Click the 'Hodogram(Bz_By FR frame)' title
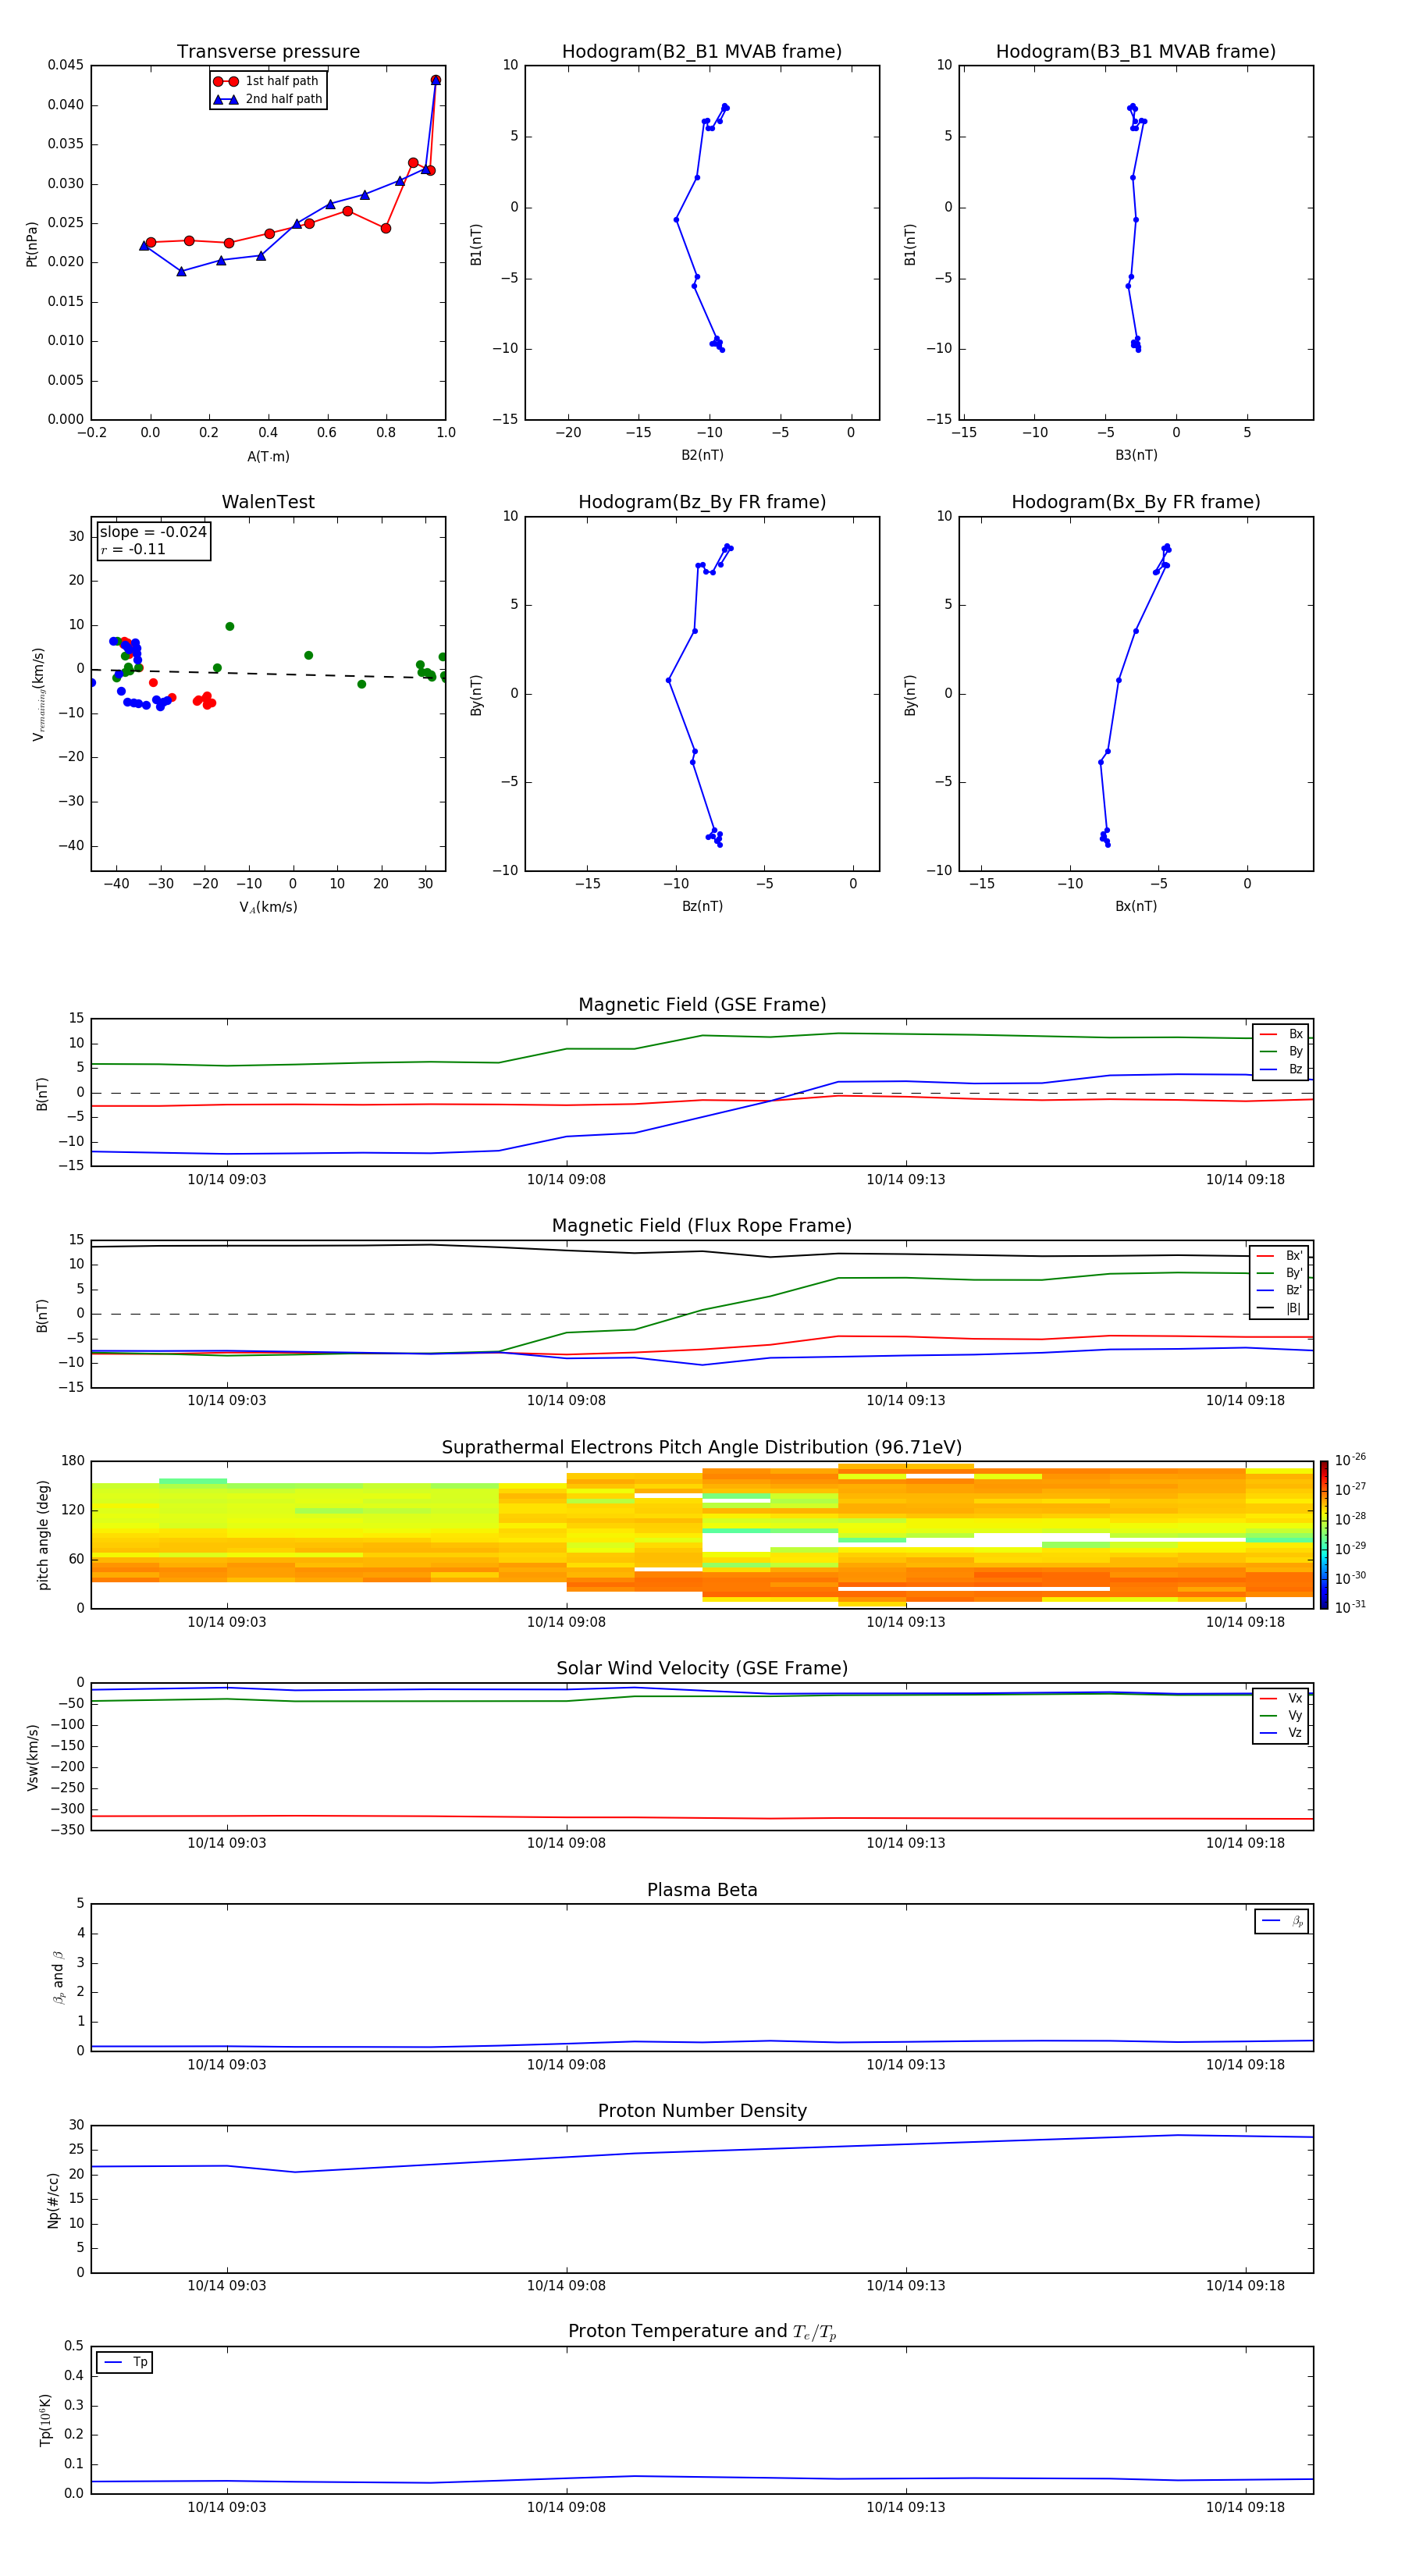The height and width of the screenshot is (2576, 1405). pyautogui.click(x=702, y=502)
